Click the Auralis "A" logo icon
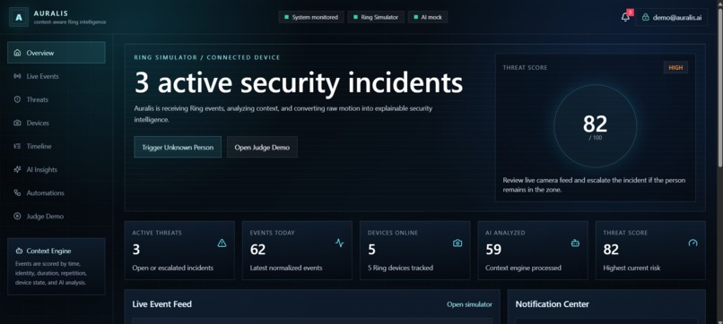Viewport: 723px width, 324px height. pyautogui.click(x=19, y=18)
